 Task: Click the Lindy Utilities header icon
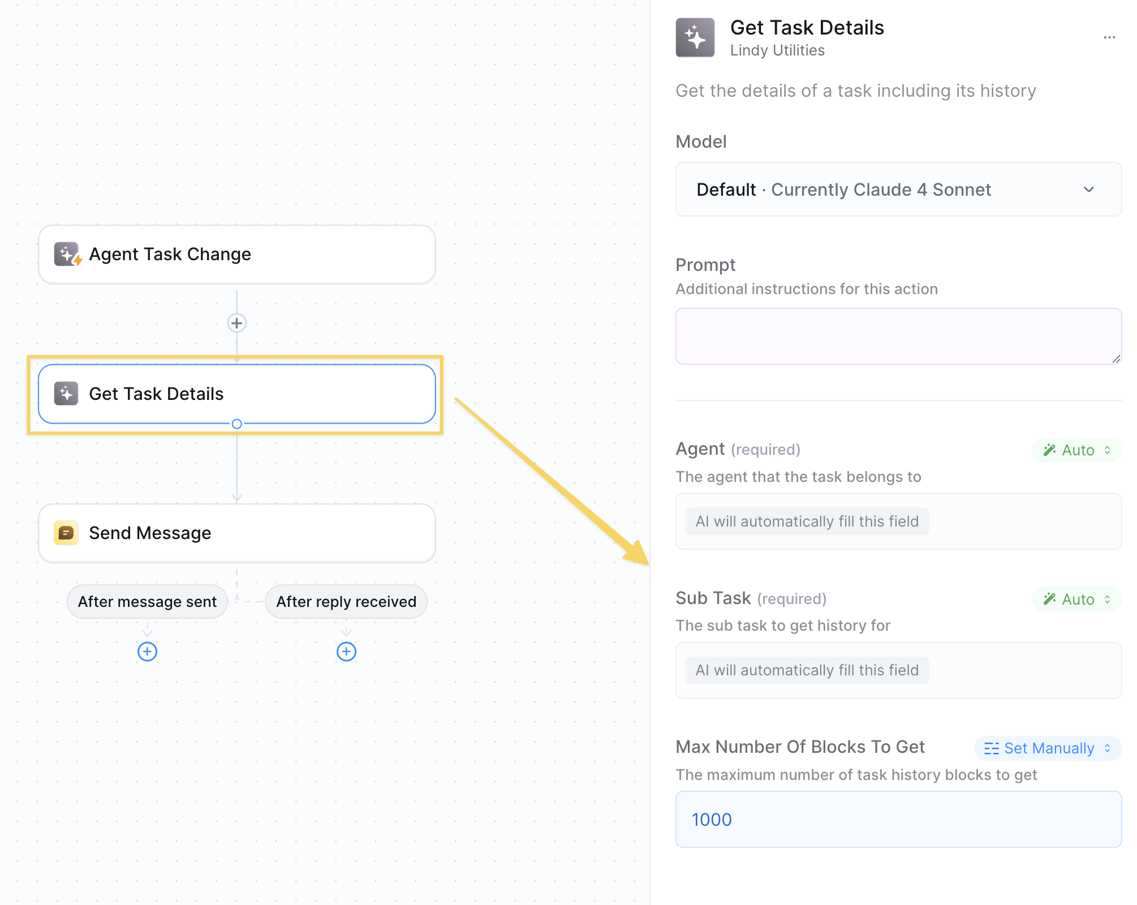coord(695,38)
